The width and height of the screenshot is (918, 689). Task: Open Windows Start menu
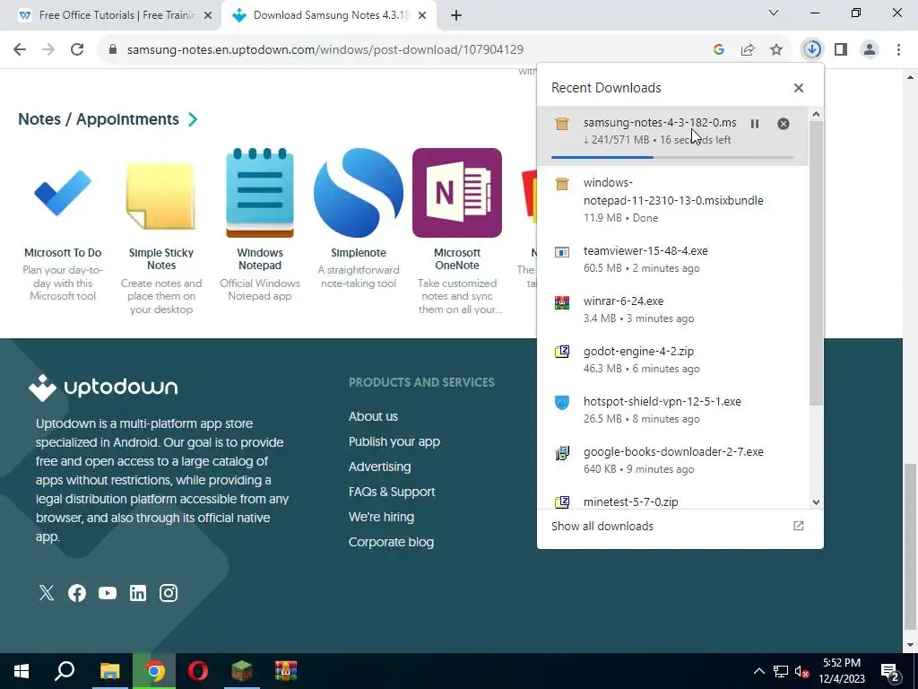coord(22,671)
